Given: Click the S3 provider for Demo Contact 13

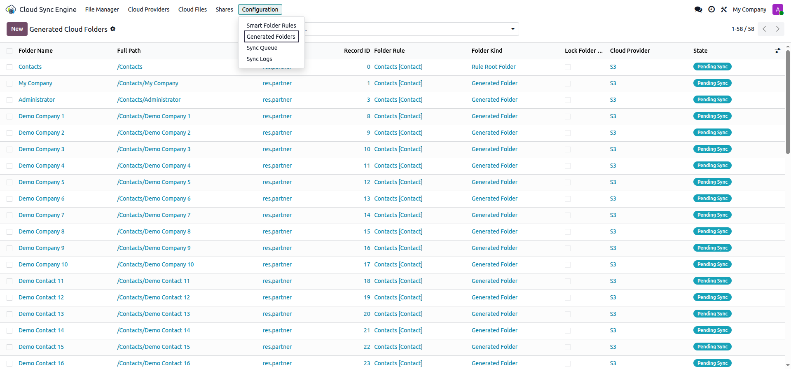Looking at the screenshot, I should (613, 314).
